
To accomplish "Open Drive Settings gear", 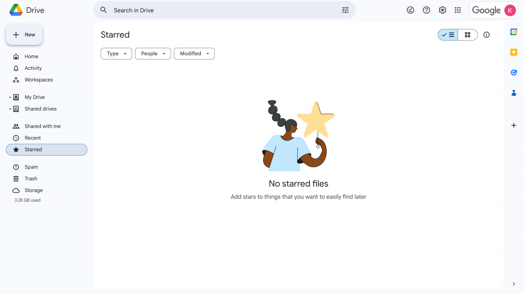I will coord(442,10).
